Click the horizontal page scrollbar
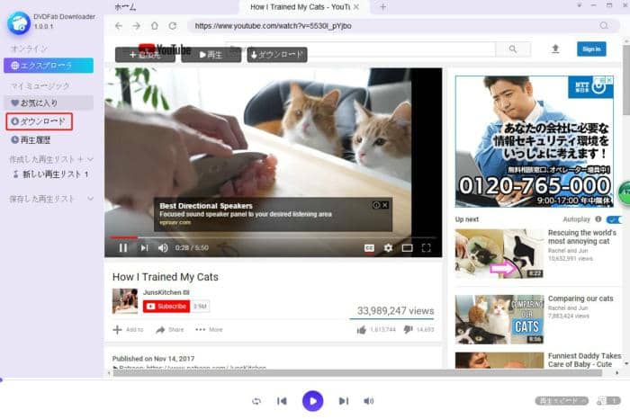This screenshot has width=630, height=419. coord(357,373)
